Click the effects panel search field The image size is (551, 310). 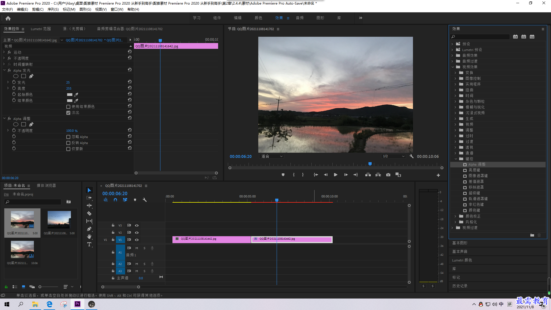pyautogui.click(x=480, y=37)
